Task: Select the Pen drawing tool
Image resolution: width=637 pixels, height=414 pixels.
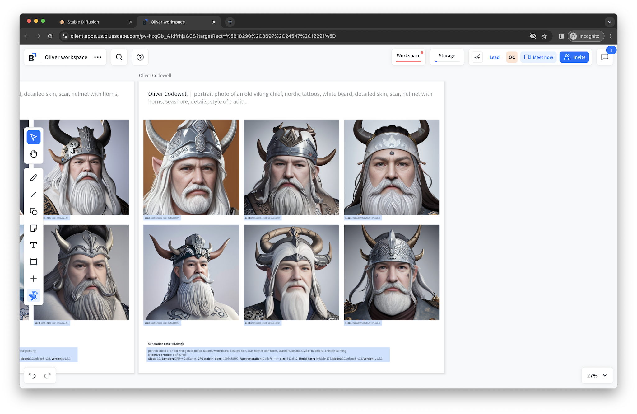Action: pyautogui.click(x=34, y=178)
